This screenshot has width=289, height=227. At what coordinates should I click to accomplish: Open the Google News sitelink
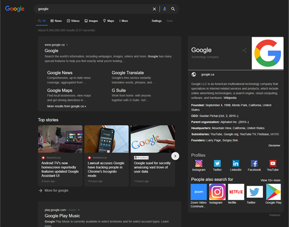(x=60, y=73)
